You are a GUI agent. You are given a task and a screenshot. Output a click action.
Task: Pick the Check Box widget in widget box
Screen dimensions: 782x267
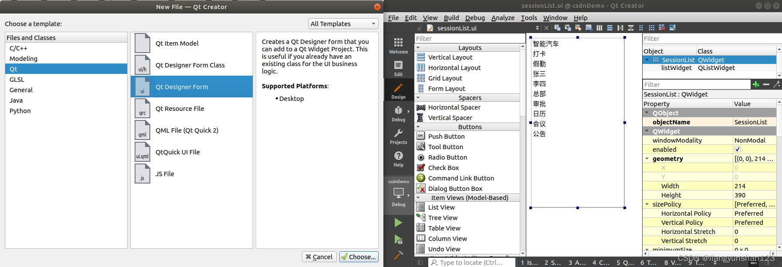point(443,168)
